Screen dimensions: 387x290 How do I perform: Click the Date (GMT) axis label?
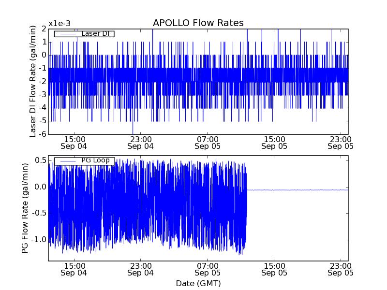click(x=198, y=283)
